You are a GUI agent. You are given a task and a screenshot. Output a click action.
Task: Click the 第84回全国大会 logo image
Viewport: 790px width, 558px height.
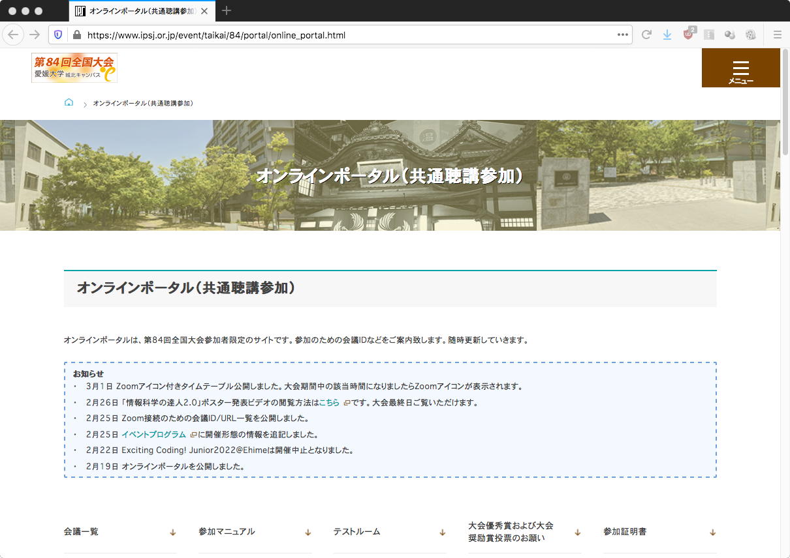click(x=74, y=68)
